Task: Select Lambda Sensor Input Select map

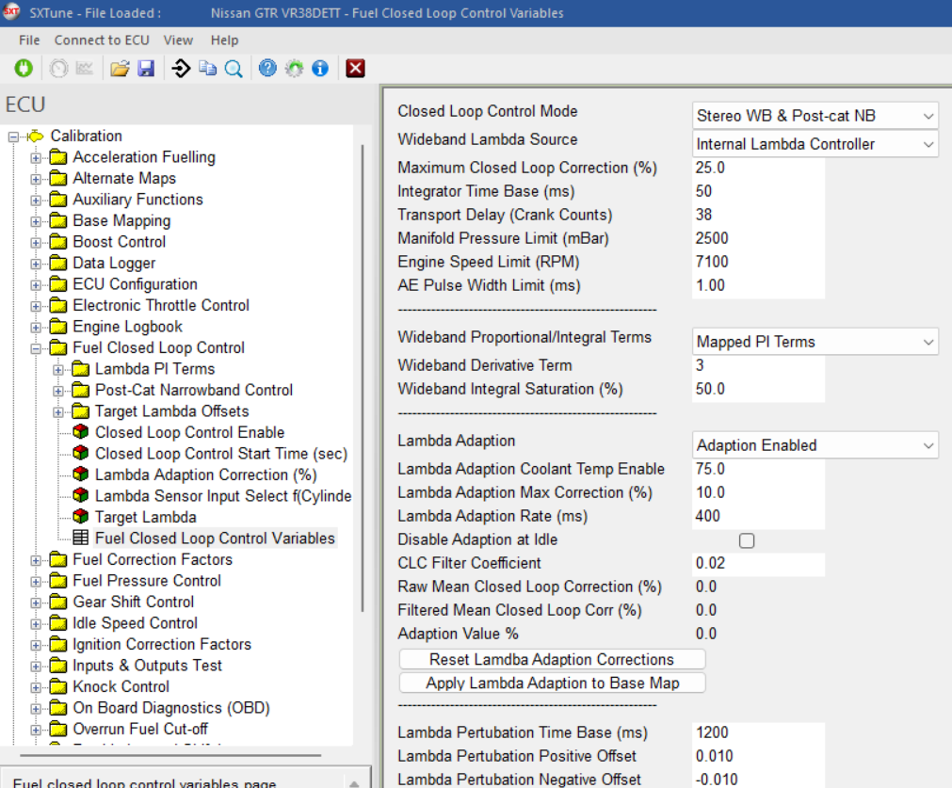Action: pyautogui.click(x=223, y=496)
